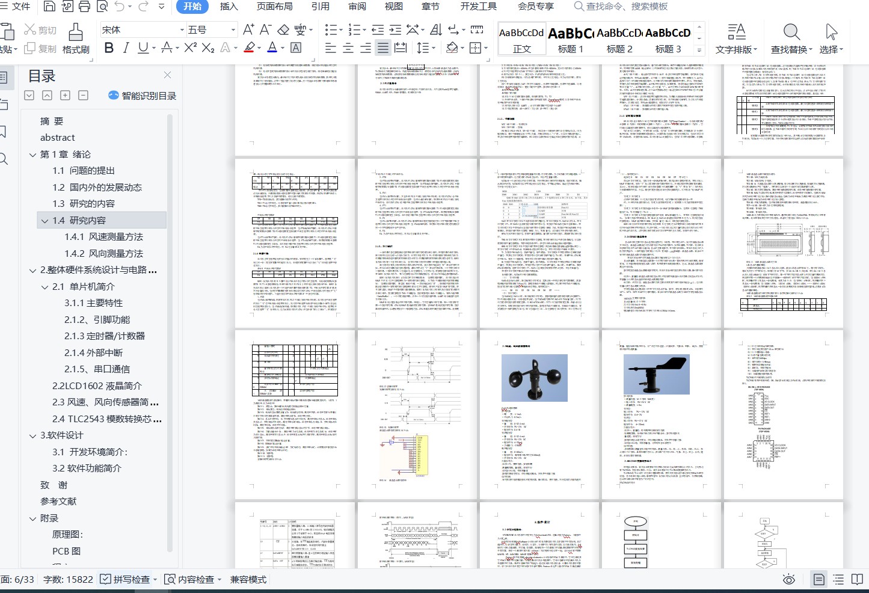Switch to the 审阅 tab
This screenshot has width=869, height=593.
coord(357,7)
